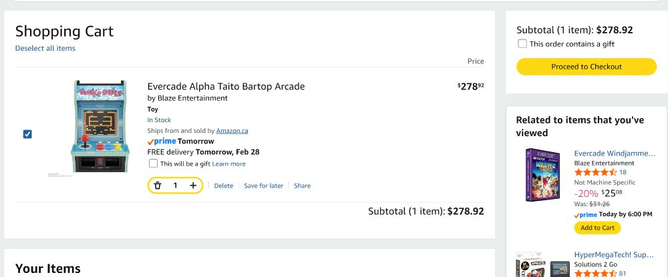Enable 'This order contains a gift' checkbox
Image resolution: width=668 pixels, height=277 pixels.
click(522, 44)
